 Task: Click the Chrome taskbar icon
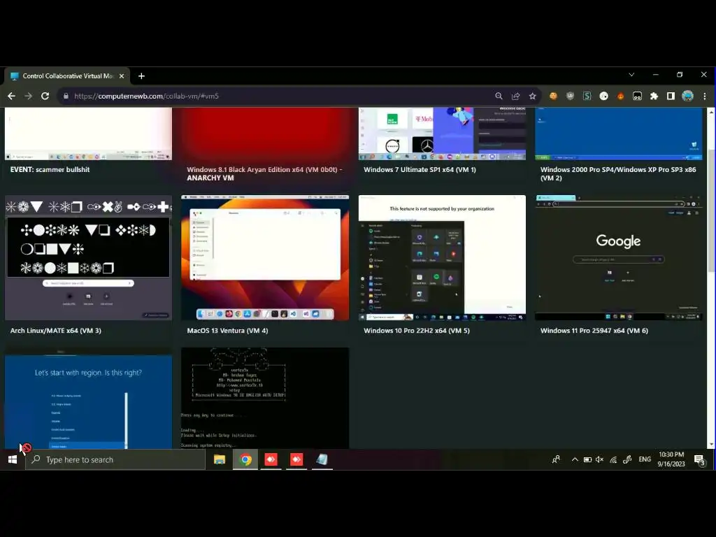(x=245, y=460)
